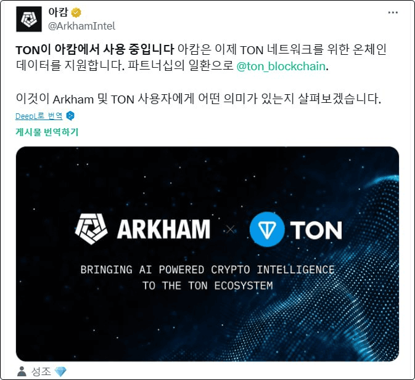The image size is (415, 380).
Task: Open the @ArkhamIntel handle
Action: (x=81, y=26)
